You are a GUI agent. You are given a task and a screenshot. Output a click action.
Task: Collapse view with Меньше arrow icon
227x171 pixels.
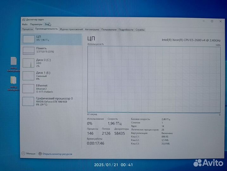(24, 154)
